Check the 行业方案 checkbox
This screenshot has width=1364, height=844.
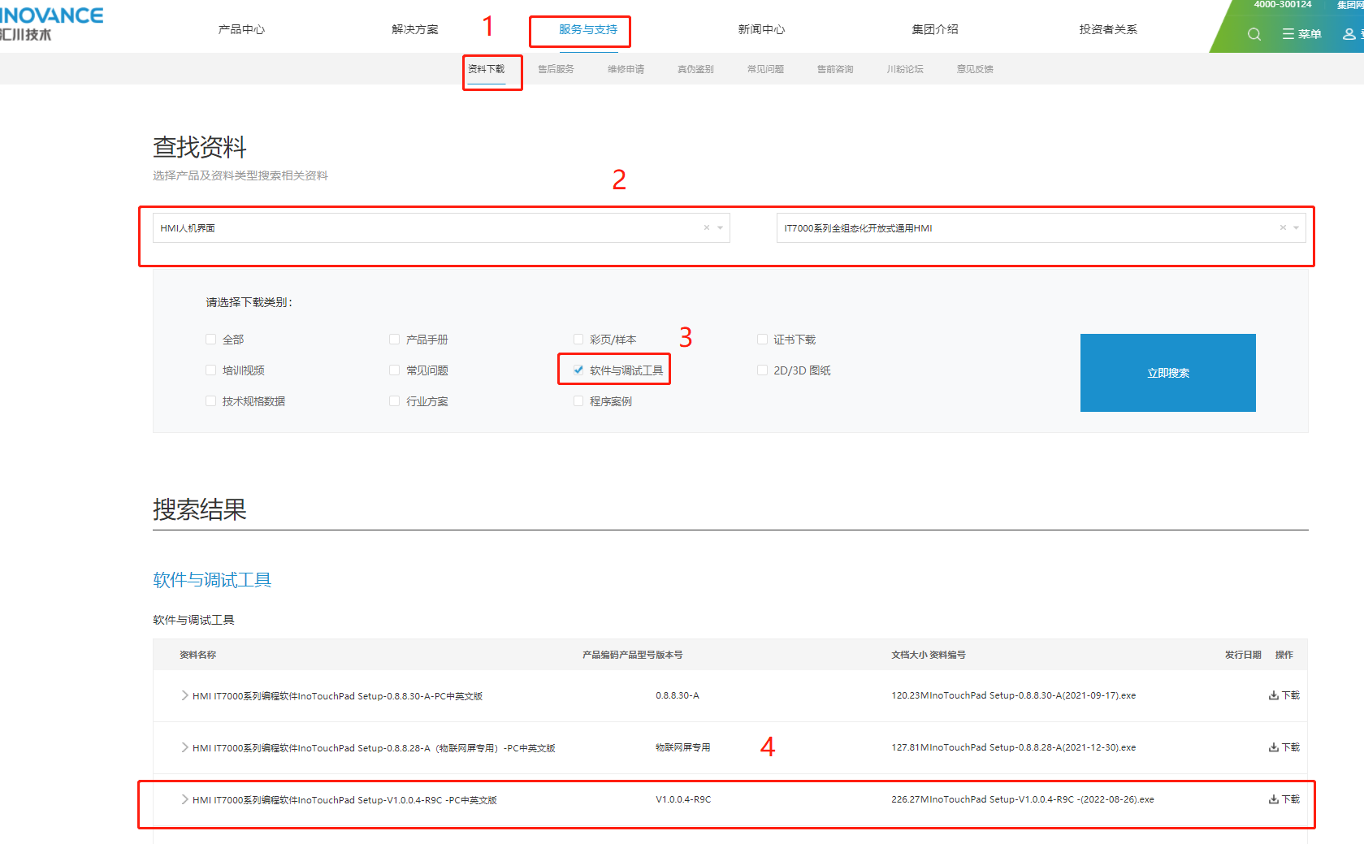[395, 401]
